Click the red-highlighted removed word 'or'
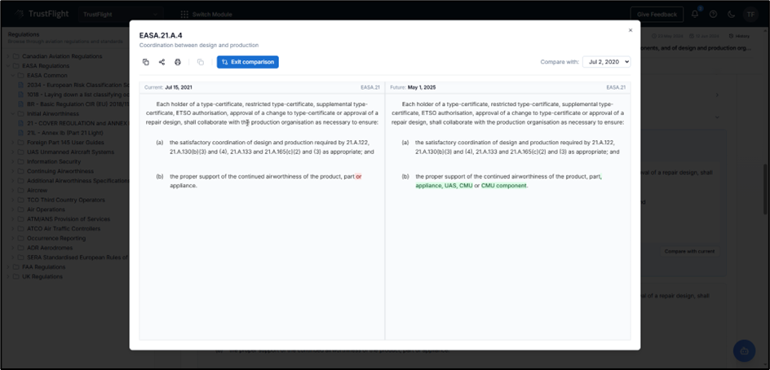Viewport: 770px width, 370px height. point(359,177)
